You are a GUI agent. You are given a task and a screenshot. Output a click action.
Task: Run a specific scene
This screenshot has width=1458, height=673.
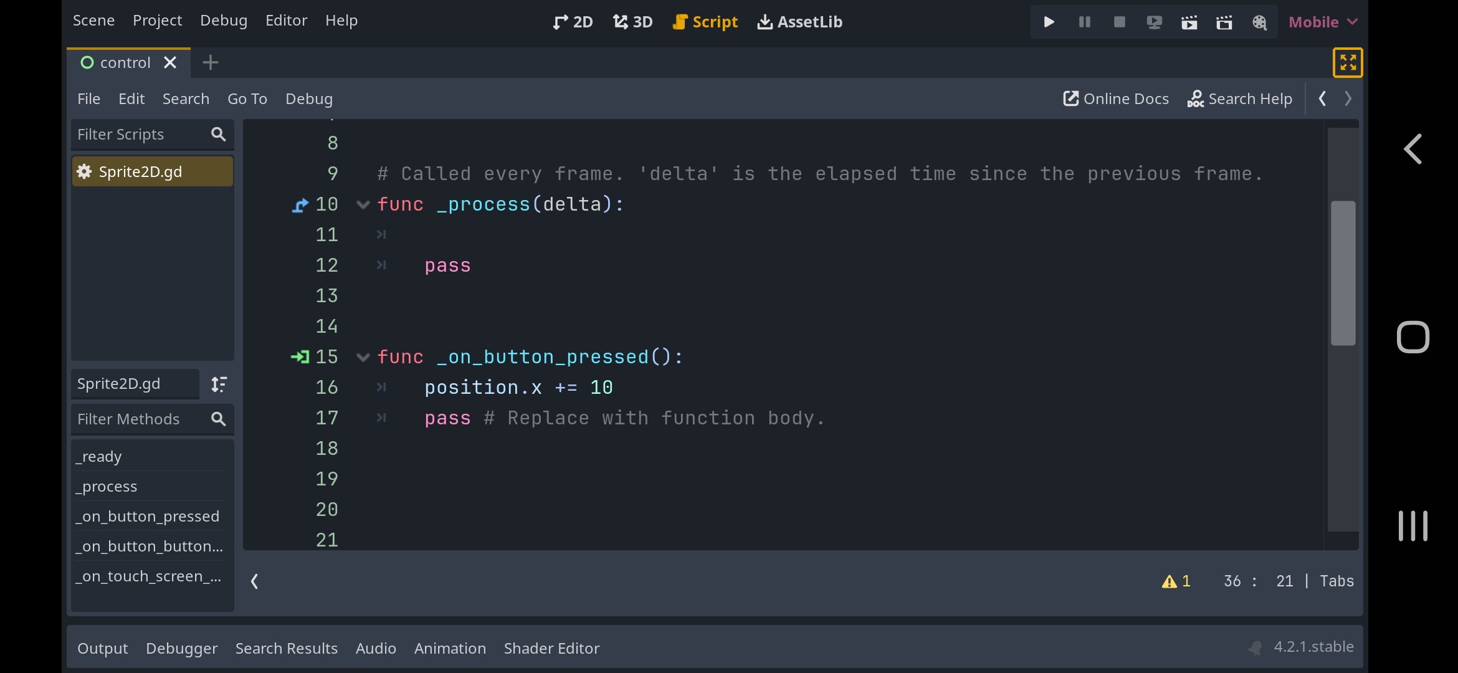[1224, 22]
